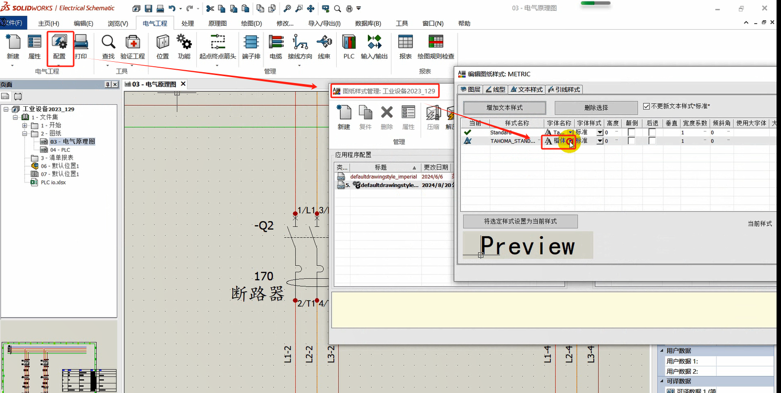Open 字体样式 dropdown for Standard row
The height and width of the screenshot is (393, 781).
coord(600,132)
